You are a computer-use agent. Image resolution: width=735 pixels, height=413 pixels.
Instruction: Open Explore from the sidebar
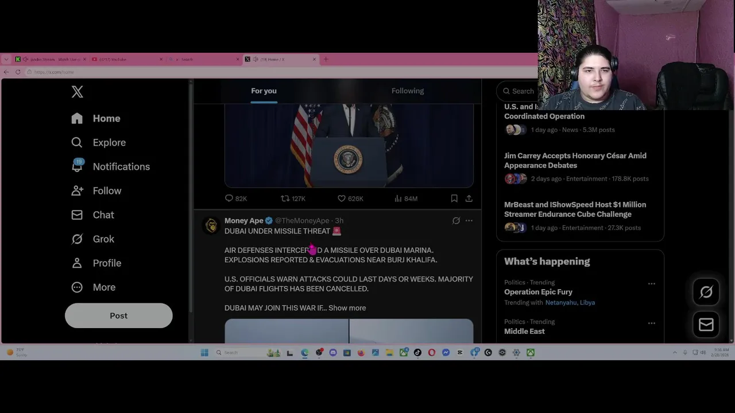(x=98, y=142)
